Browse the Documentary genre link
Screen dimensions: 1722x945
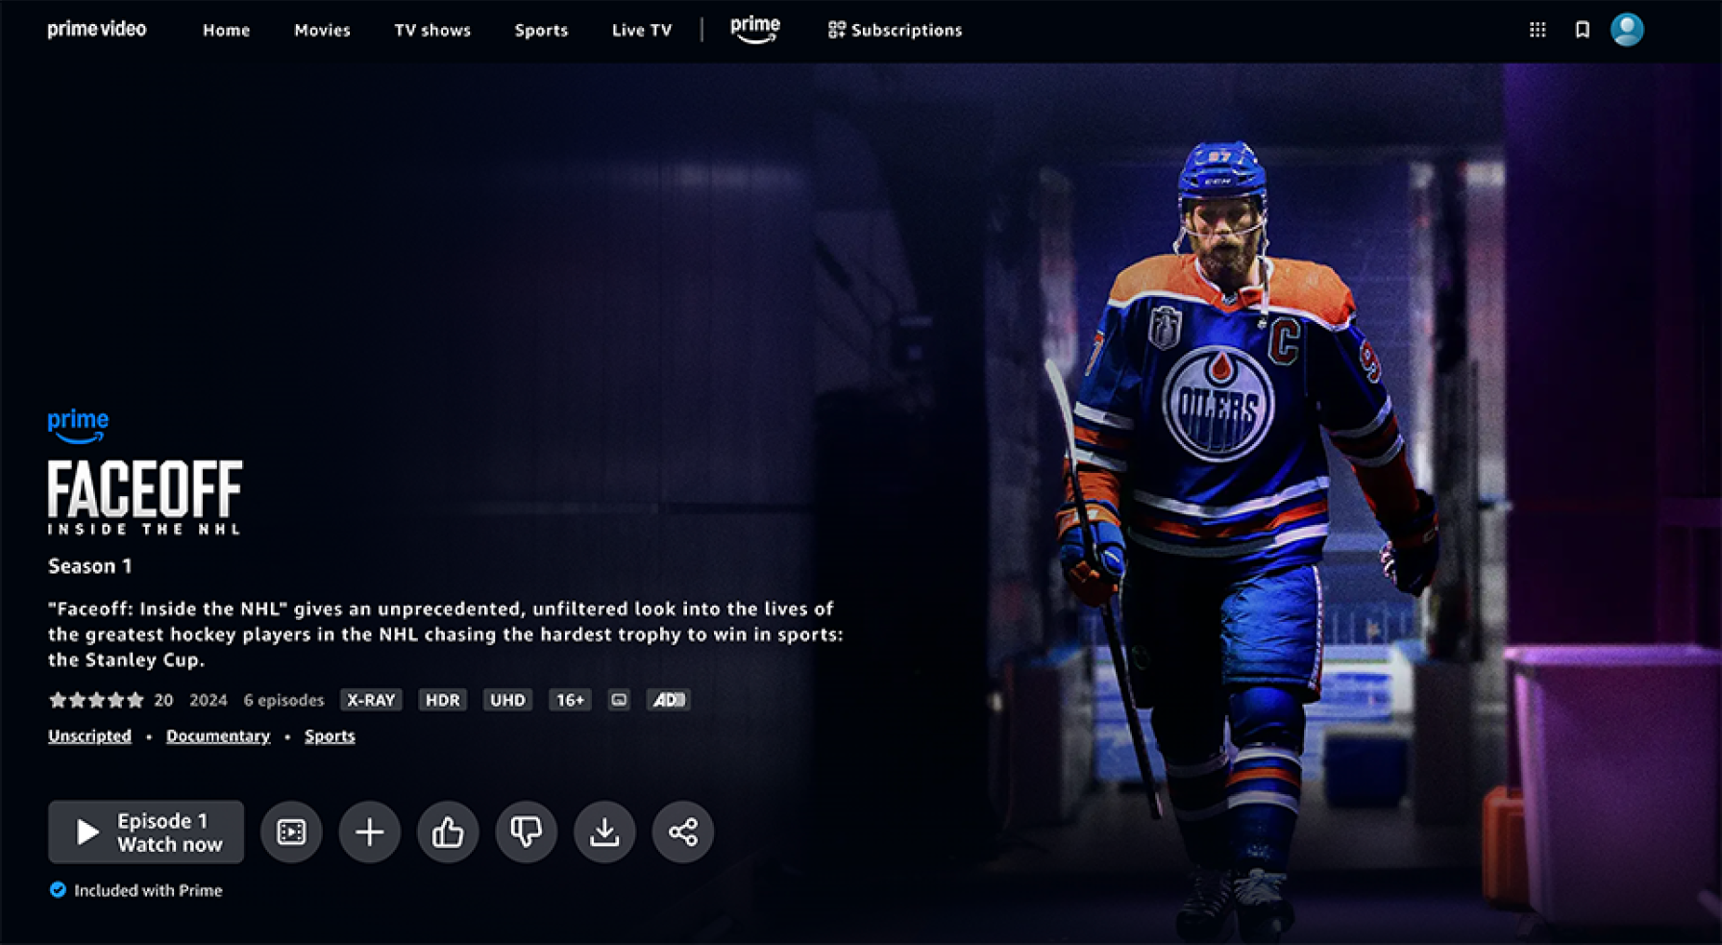pos(218,735)
